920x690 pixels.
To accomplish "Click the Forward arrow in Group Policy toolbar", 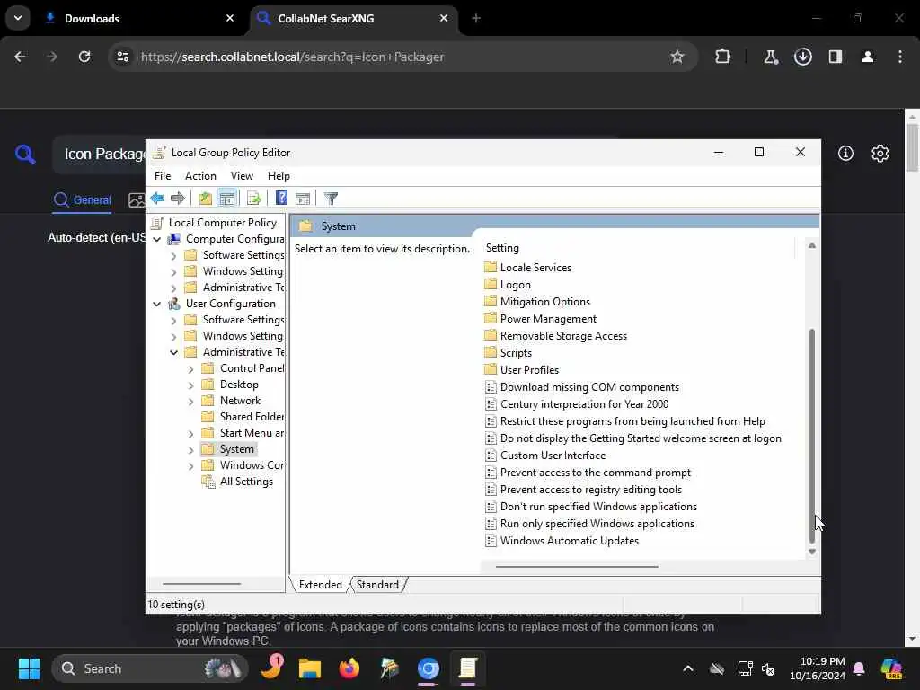I will (177, 199).
